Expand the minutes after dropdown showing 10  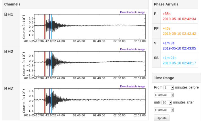point(167,102)
